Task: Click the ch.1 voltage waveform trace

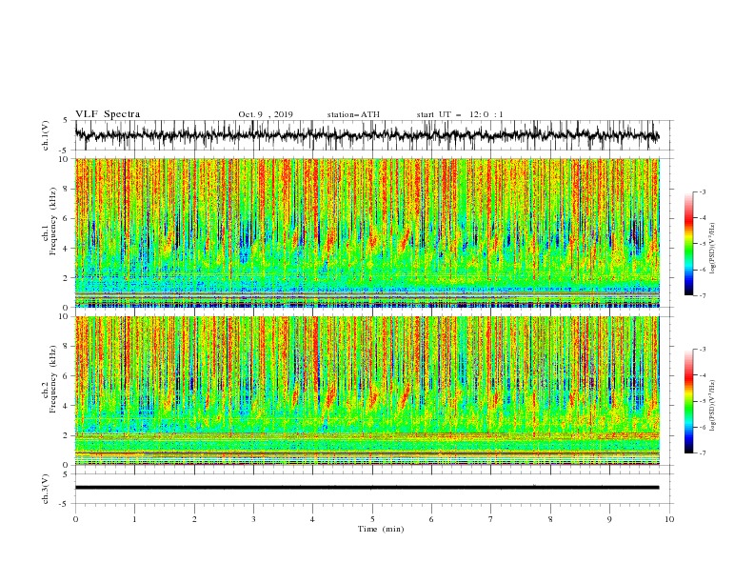Action: coord(367,135)
